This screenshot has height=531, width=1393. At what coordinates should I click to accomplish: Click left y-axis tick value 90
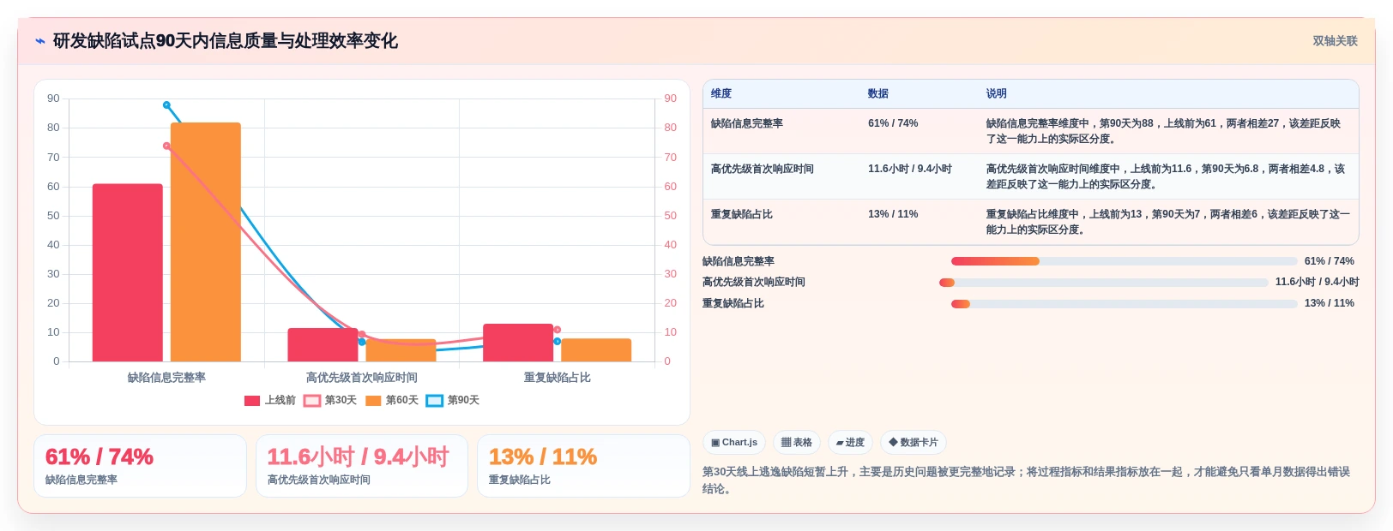[x=53, y=98]
